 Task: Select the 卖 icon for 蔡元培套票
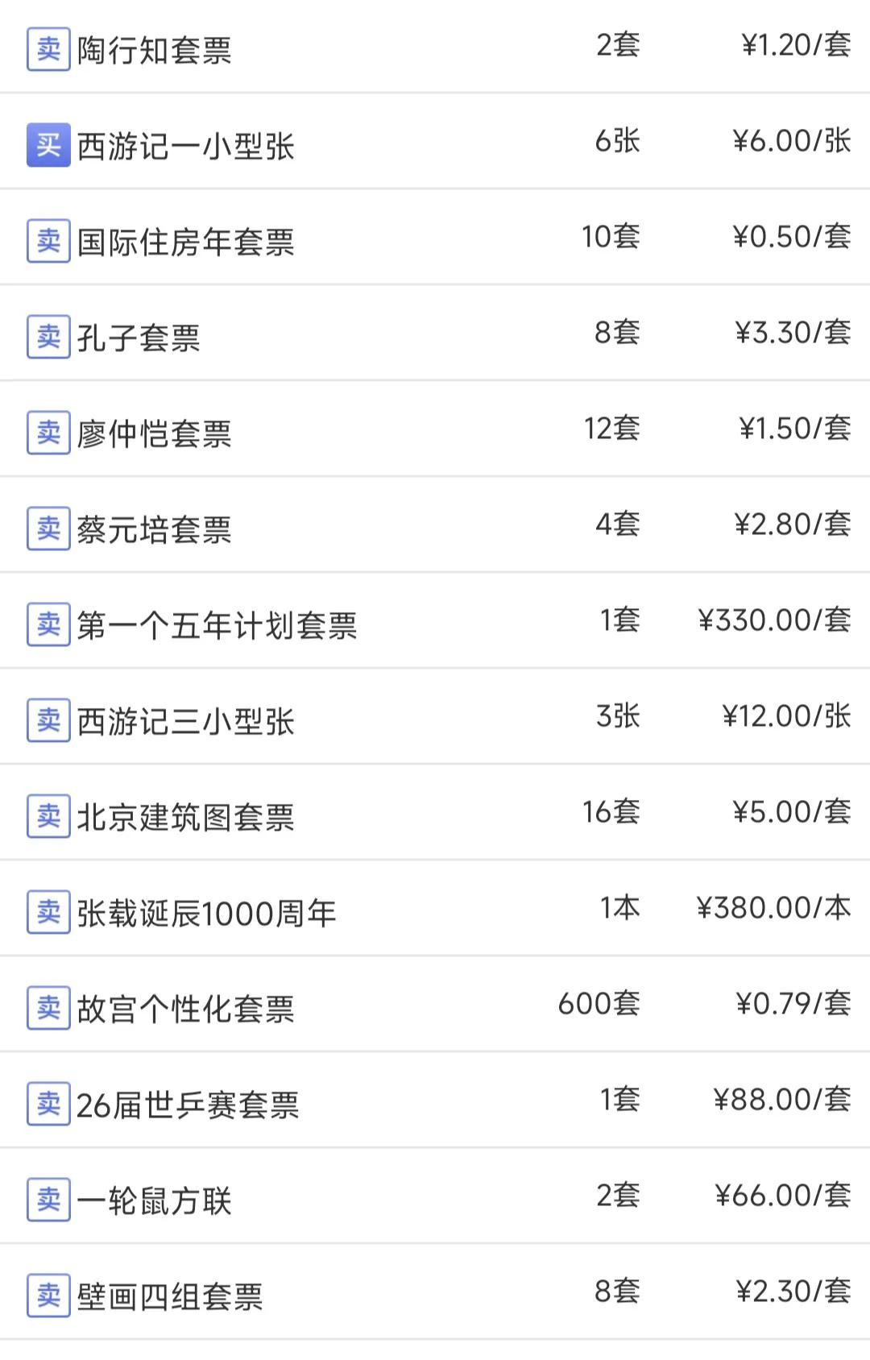pos(48,529)
